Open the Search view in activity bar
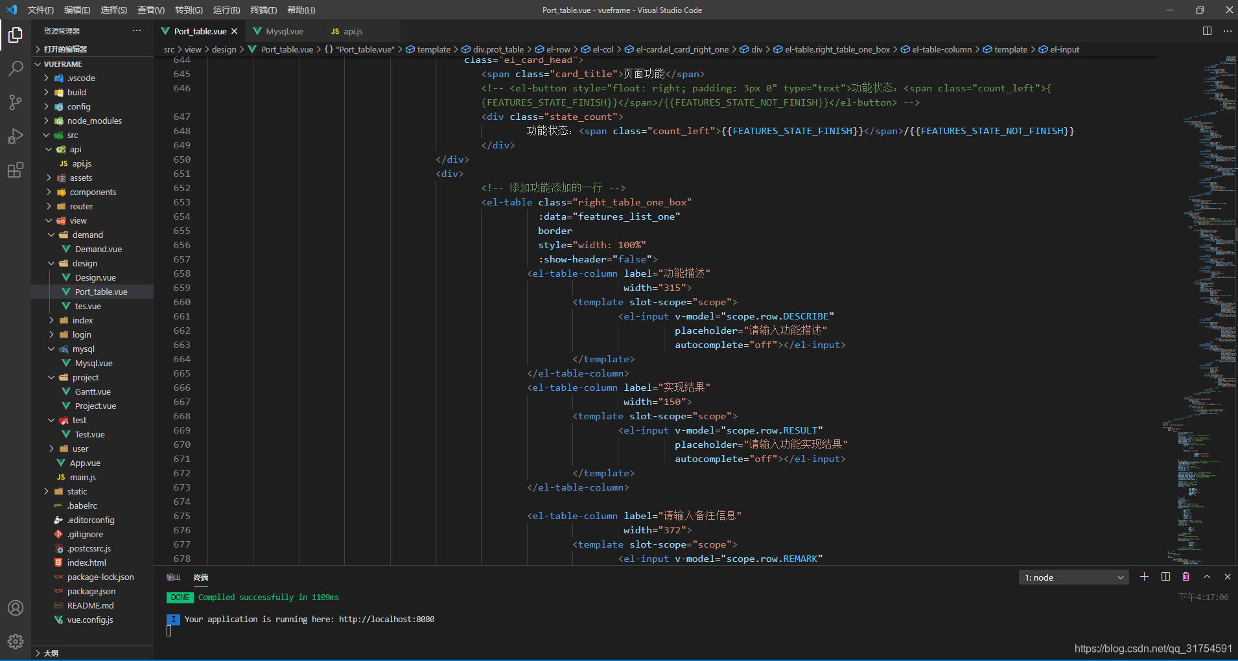Viewport: 1238px width, 661px height. (x=16, y=68)
